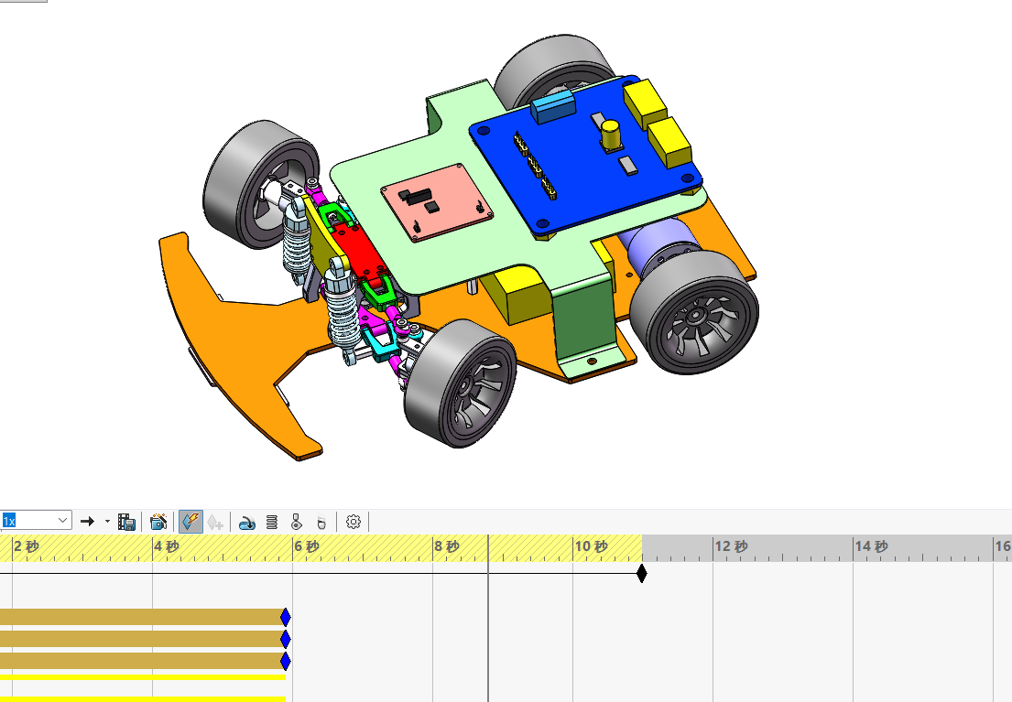Click the 4 秒 mark on timeline ruler

[167, 546]
